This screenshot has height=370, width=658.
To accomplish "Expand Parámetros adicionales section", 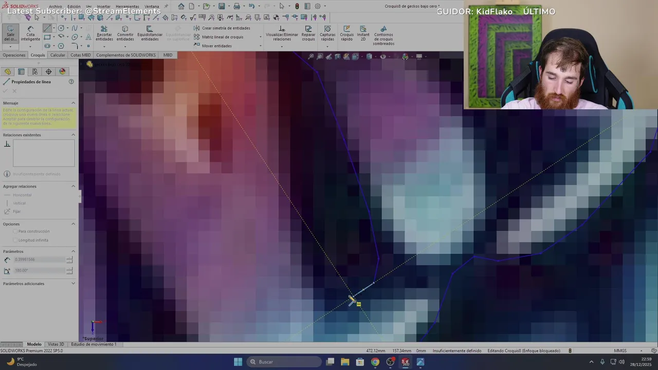I will point(73,284).
